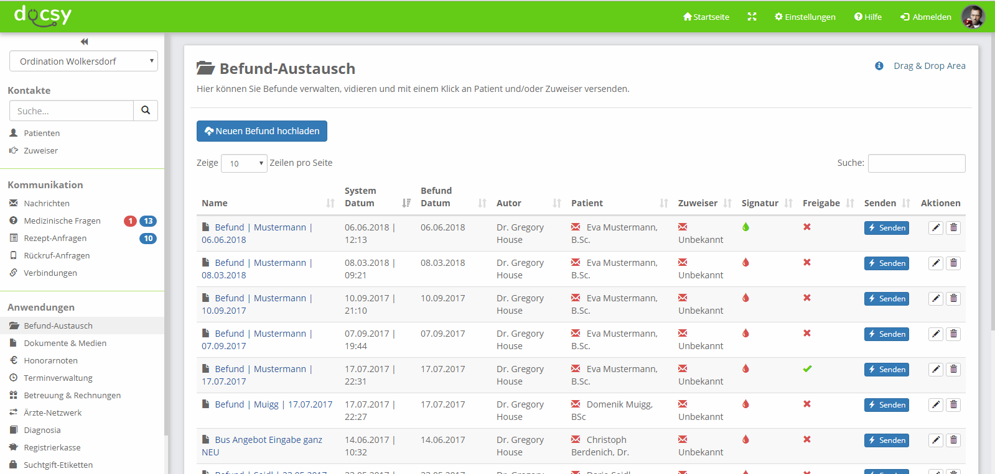
Task: Open the Ordination Wolkersdorf dropdown
Action: pos(83,61)
